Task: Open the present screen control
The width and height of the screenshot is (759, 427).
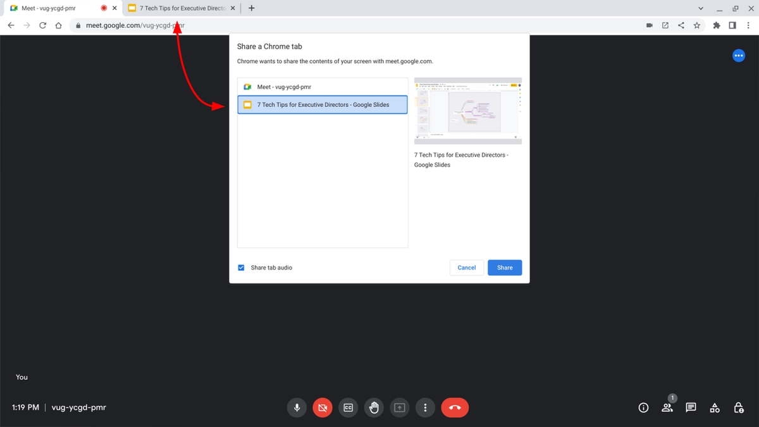Action: tap(399, 407)
